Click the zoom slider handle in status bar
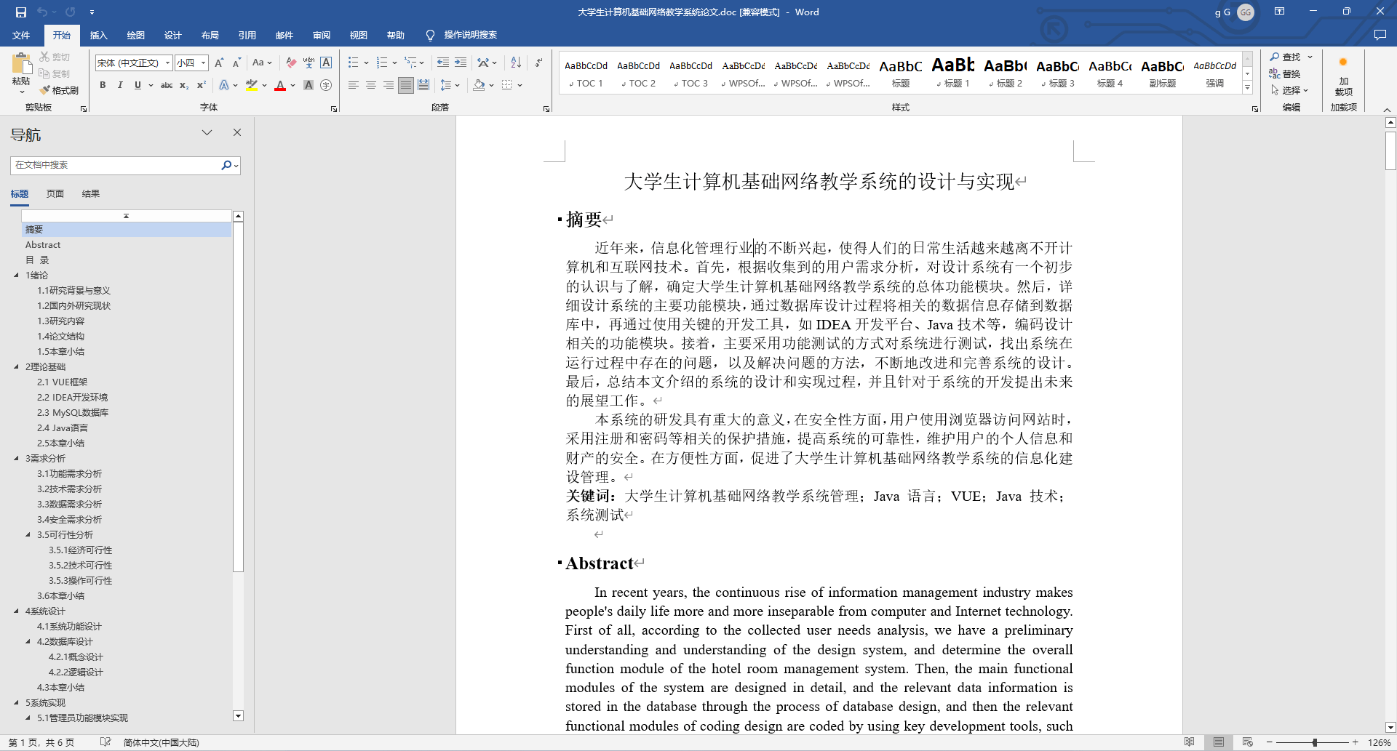The height and width of the screenshot is (751, 1397). (1315, 742)
